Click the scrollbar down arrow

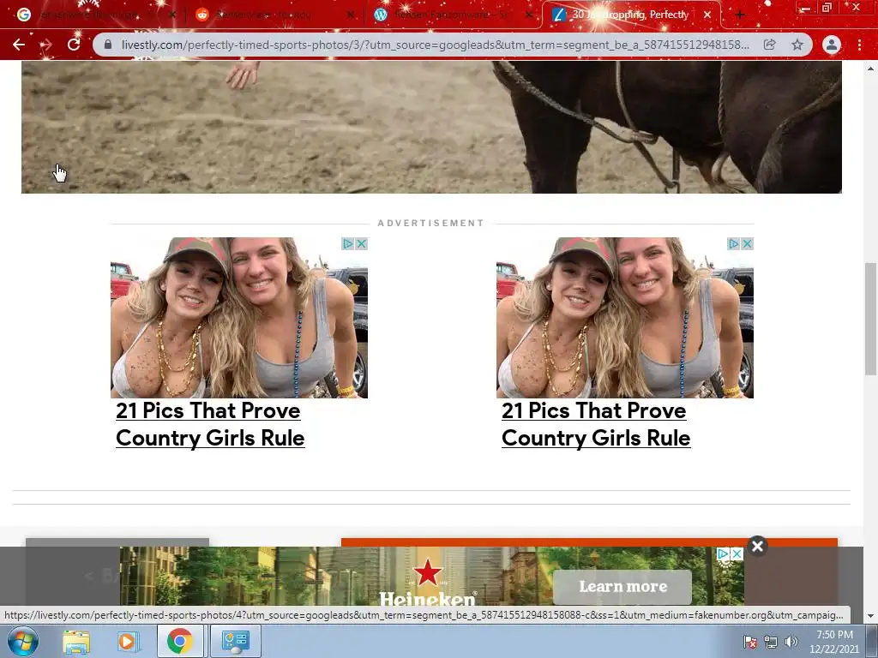coord(871,616)
